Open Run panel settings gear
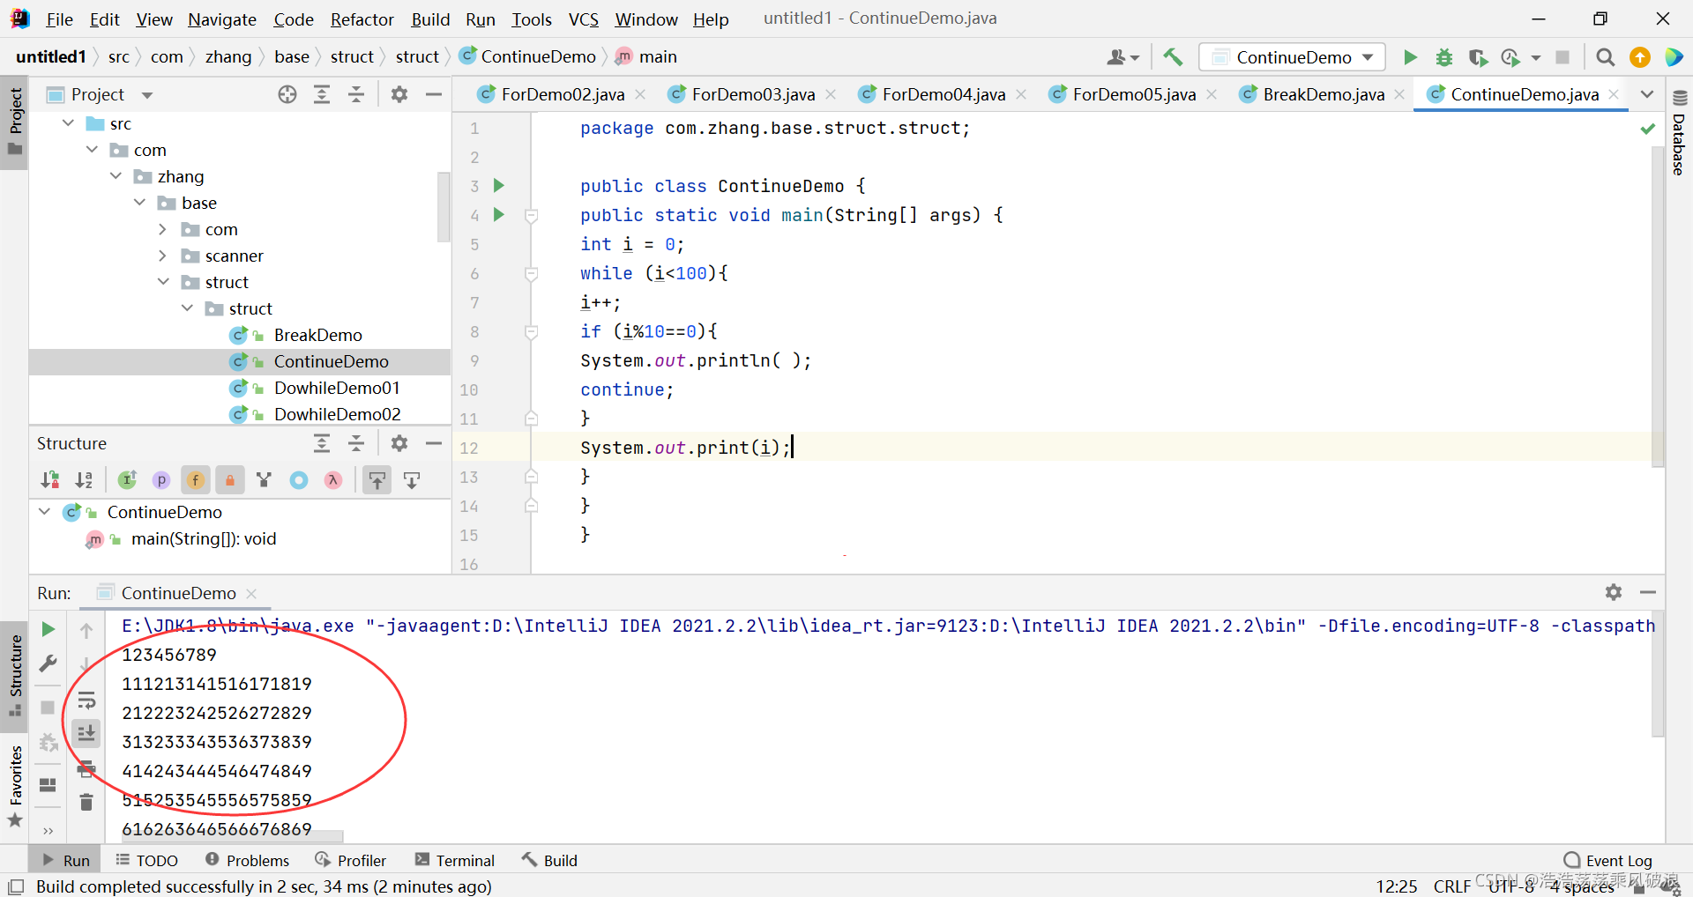Image resolution: width=1693 pixels, height=897 pixels. 1614,592
